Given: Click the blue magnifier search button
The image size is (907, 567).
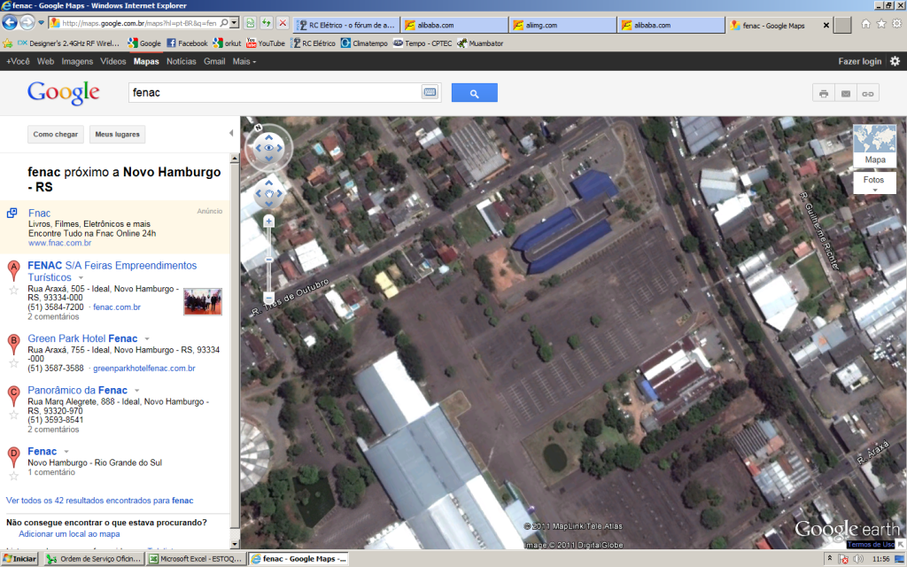Looking at the screenshot, I should (x=475, y=92).
